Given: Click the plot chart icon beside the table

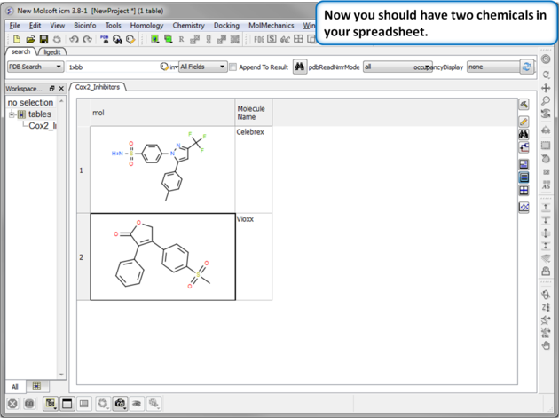Looking at the screenshot, I should 524,207.
